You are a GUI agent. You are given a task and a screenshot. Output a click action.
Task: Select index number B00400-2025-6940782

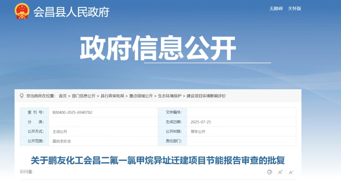[72, 112]
